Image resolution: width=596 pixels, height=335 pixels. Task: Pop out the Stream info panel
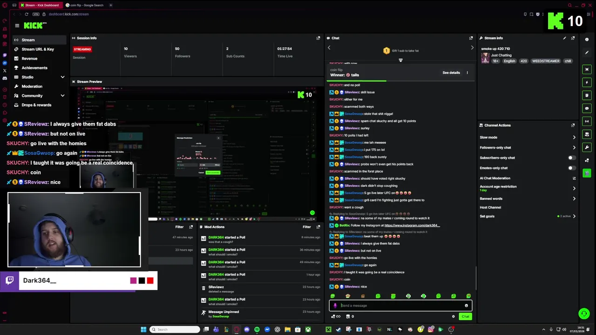pos(573,38)
